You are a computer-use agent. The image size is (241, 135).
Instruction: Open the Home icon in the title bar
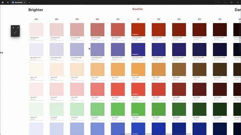coord(3,3)
